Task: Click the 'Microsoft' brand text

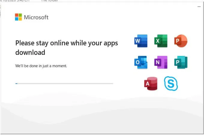Action: 36,17
